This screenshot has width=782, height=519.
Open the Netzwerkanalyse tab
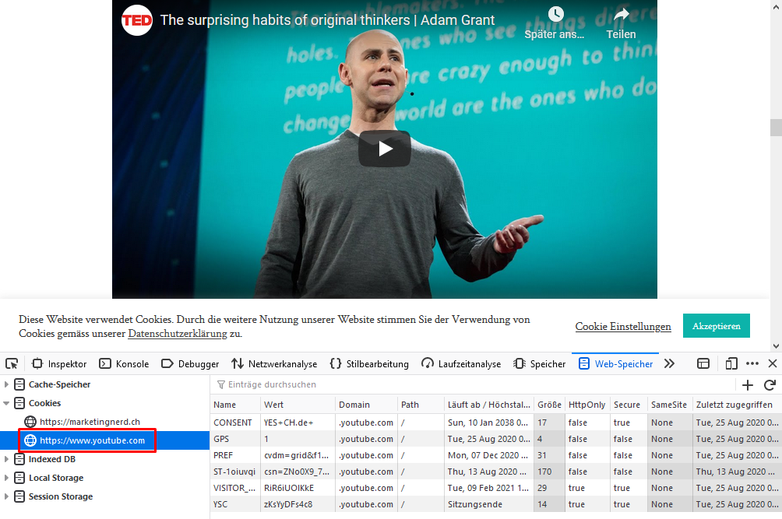[x=274, y=363]
